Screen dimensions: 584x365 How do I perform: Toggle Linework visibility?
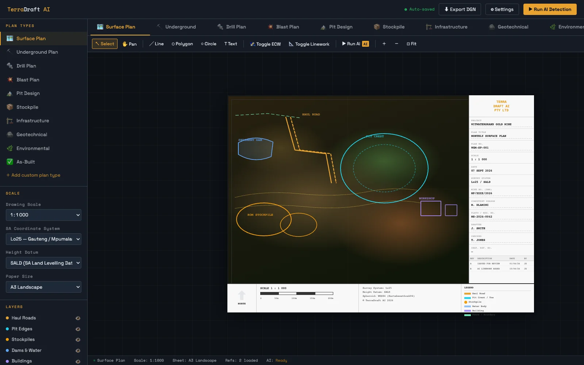pyautogui.click(x=309, y=44)
